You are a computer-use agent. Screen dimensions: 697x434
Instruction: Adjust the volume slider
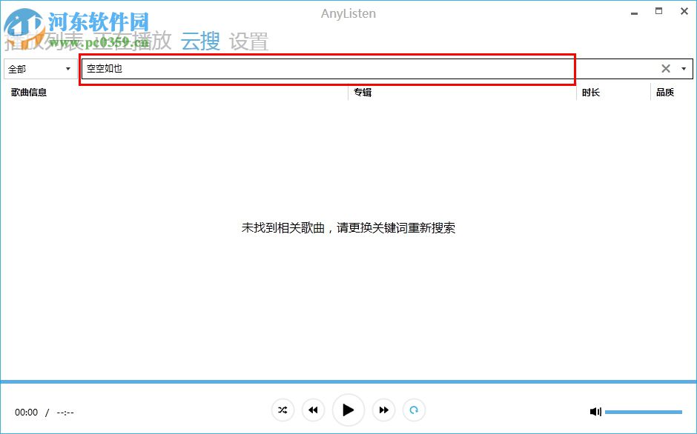pos(645,411)
